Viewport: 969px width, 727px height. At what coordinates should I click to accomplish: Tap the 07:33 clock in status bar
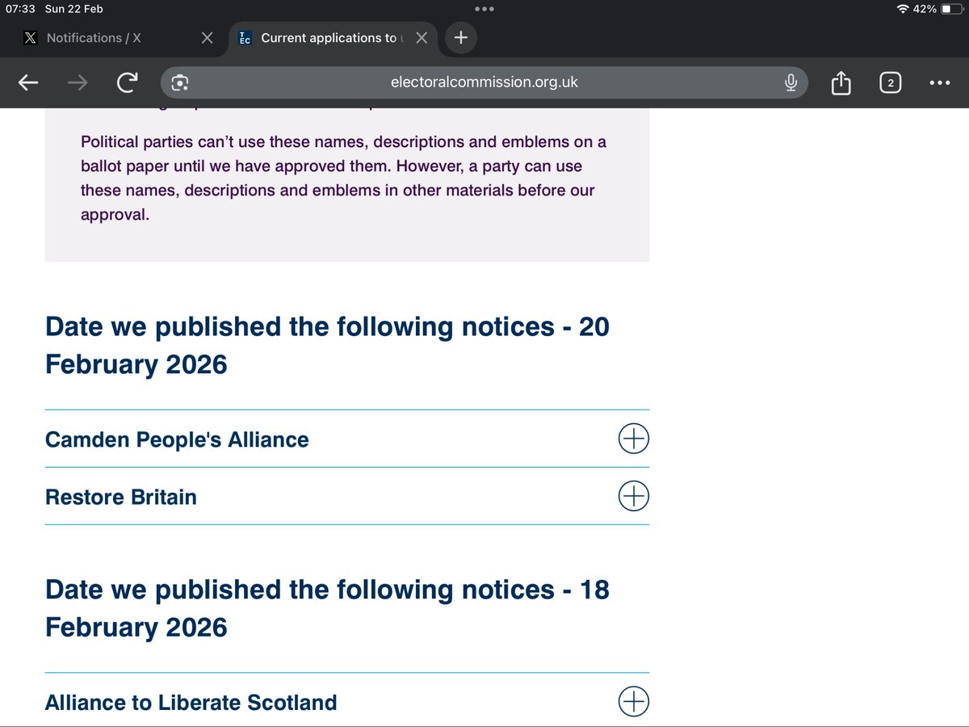tap(21, 9)
